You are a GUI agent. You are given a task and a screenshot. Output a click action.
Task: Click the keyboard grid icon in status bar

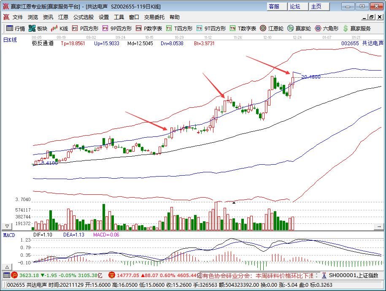pos(7,275)
